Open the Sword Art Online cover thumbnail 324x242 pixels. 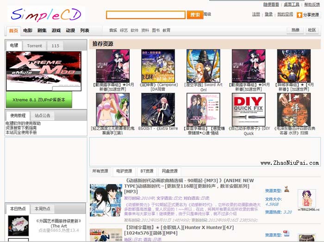click(x=203, y=66)
